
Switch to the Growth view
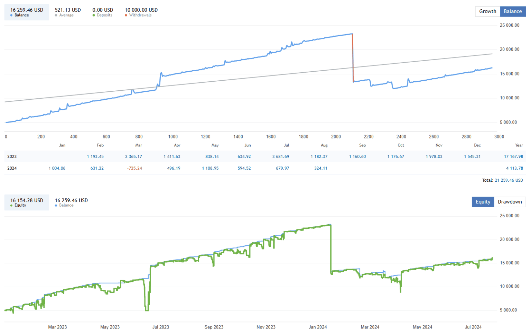point(487,11)
